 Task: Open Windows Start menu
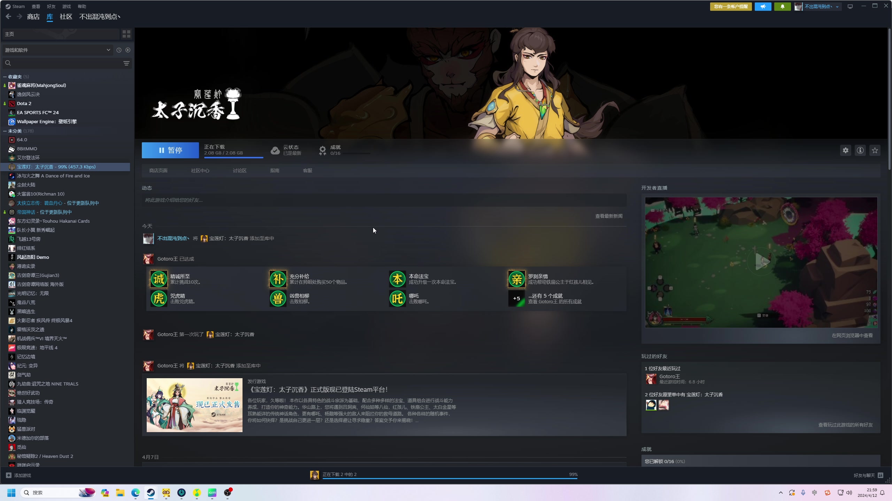11,493
